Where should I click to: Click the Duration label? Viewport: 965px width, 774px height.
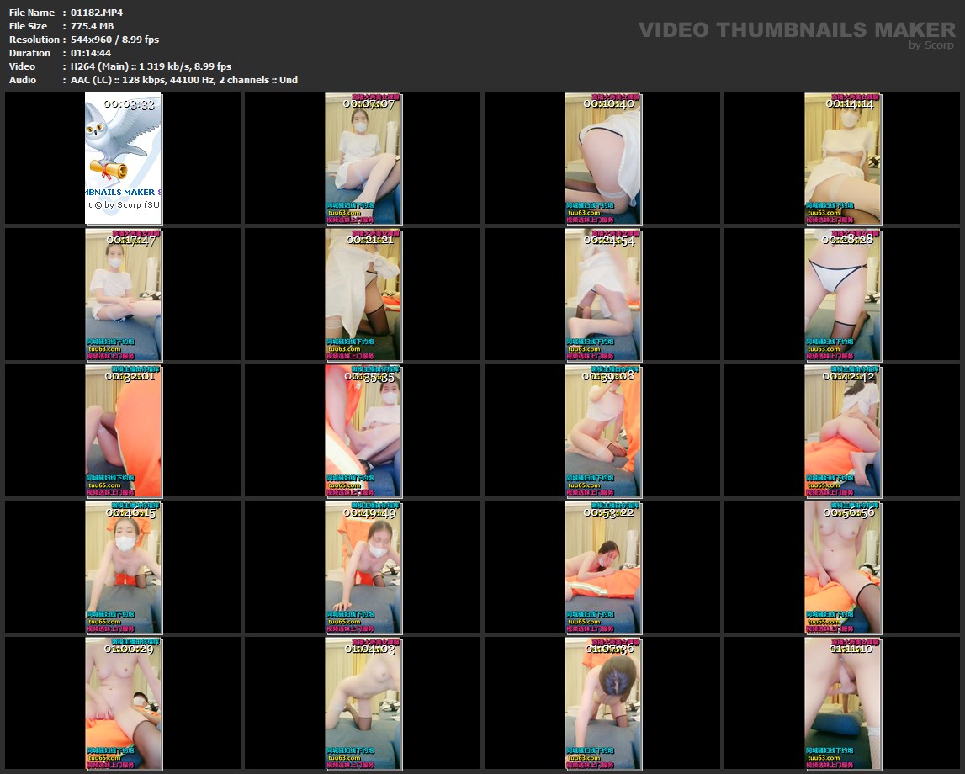(29, 53)
